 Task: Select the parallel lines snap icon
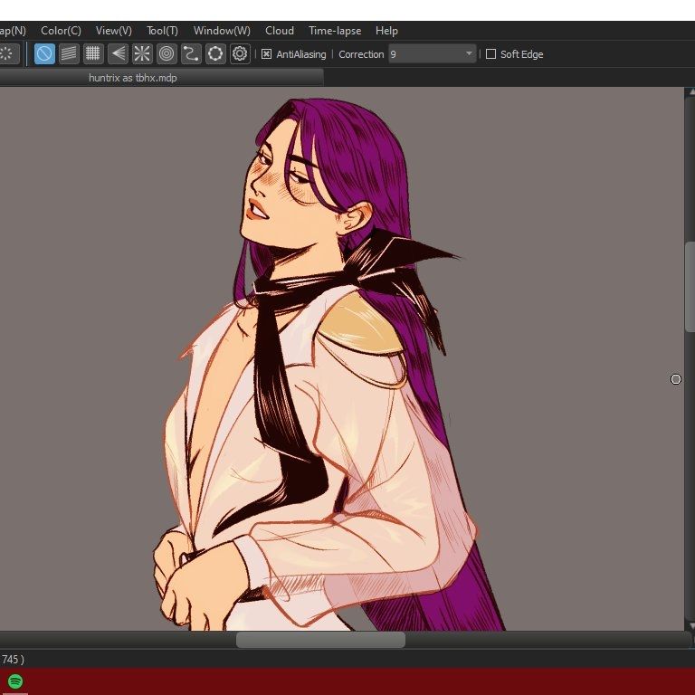[x=69, y=54]
